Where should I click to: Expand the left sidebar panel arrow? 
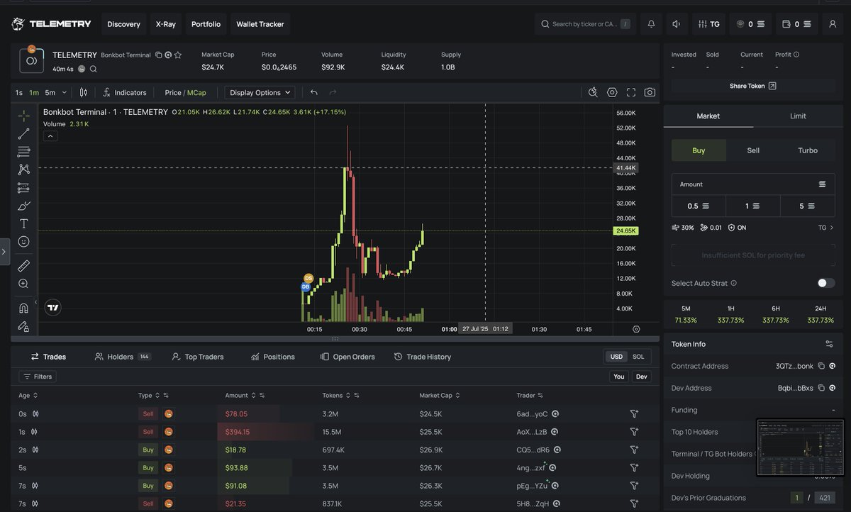tap(4, 251)
